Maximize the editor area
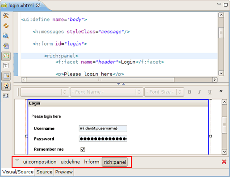 tap(226, 4)
